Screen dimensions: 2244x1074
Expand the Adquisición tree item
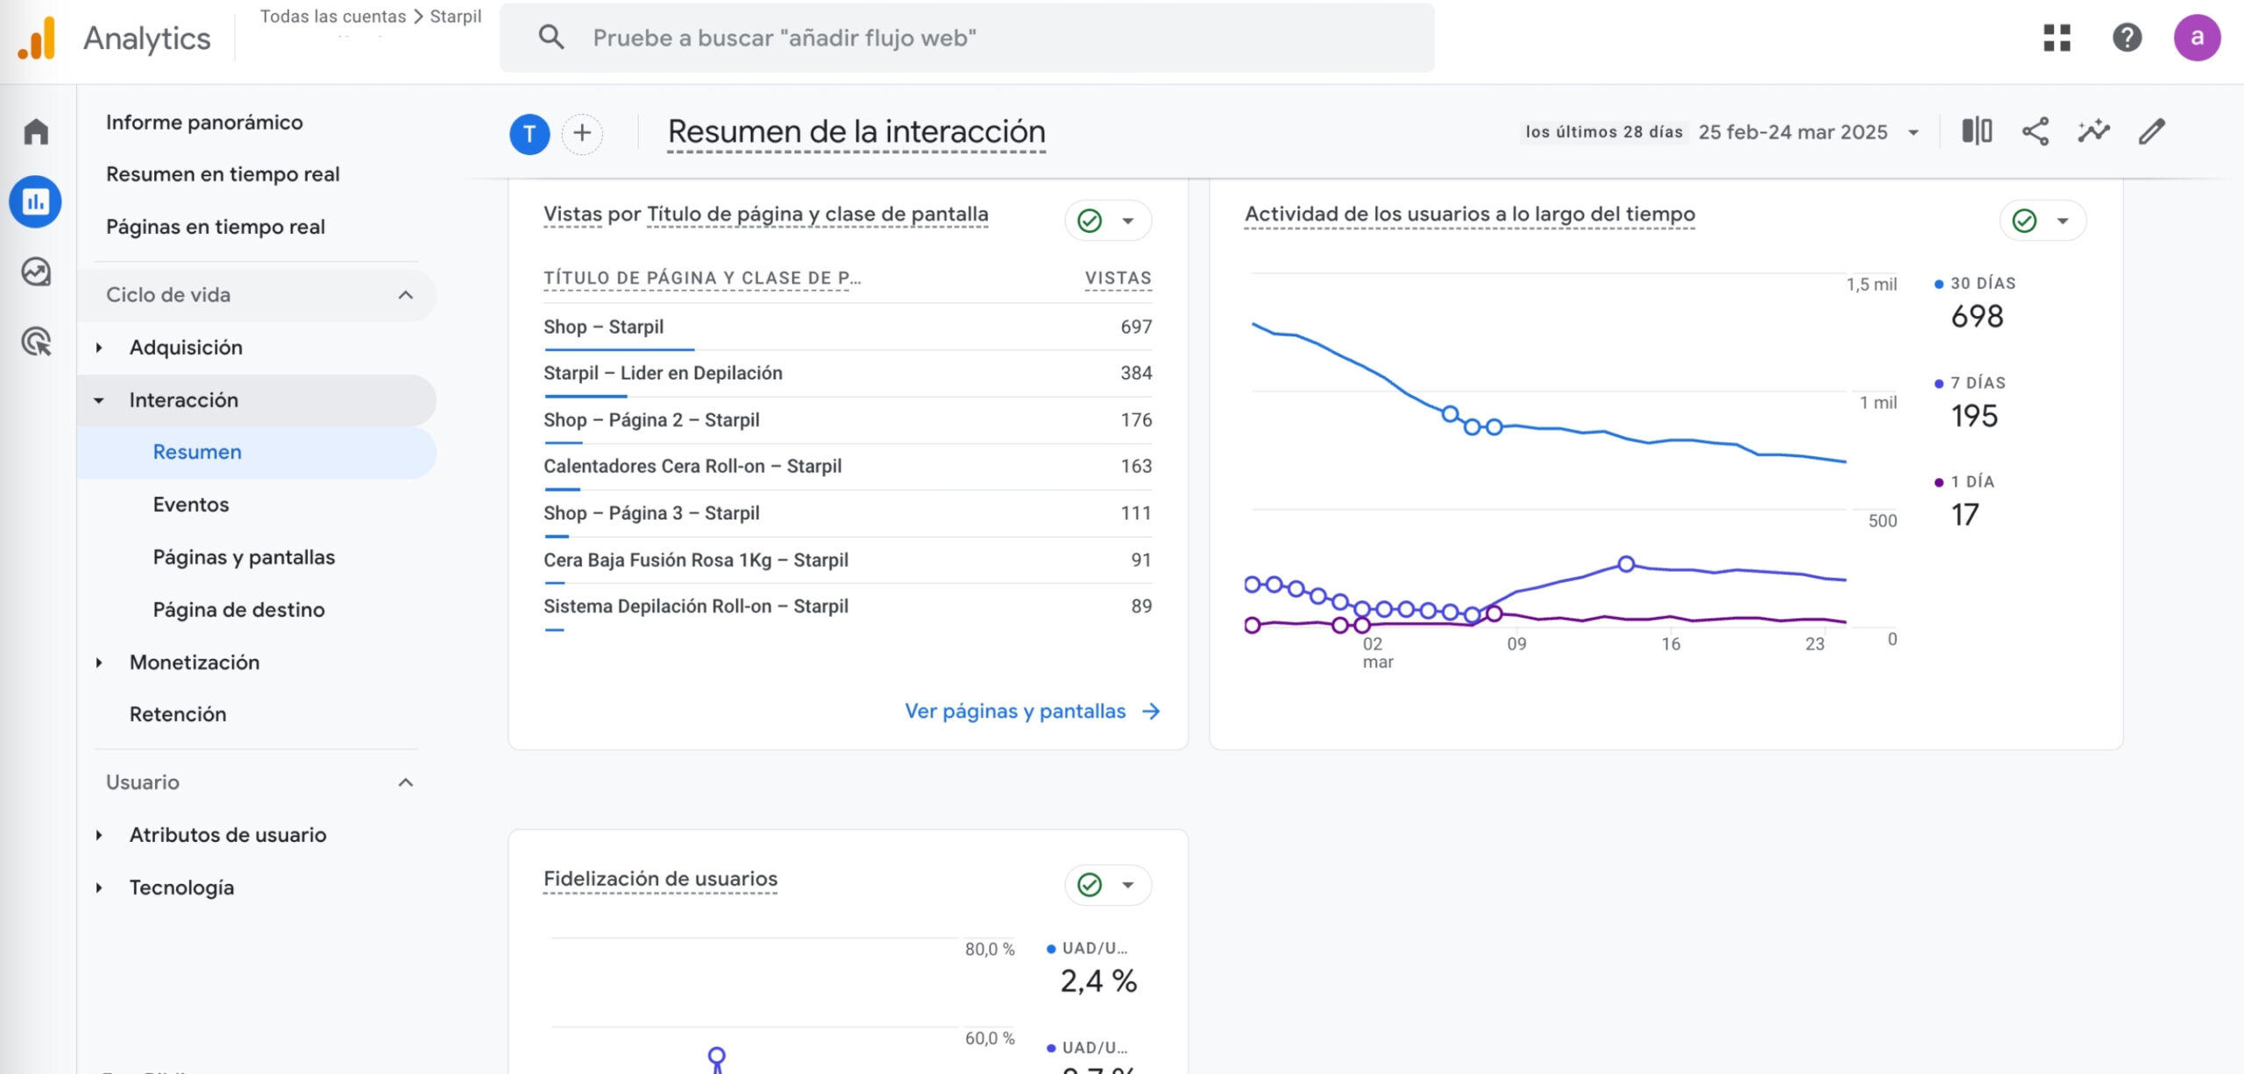click(x=99, y=348)
